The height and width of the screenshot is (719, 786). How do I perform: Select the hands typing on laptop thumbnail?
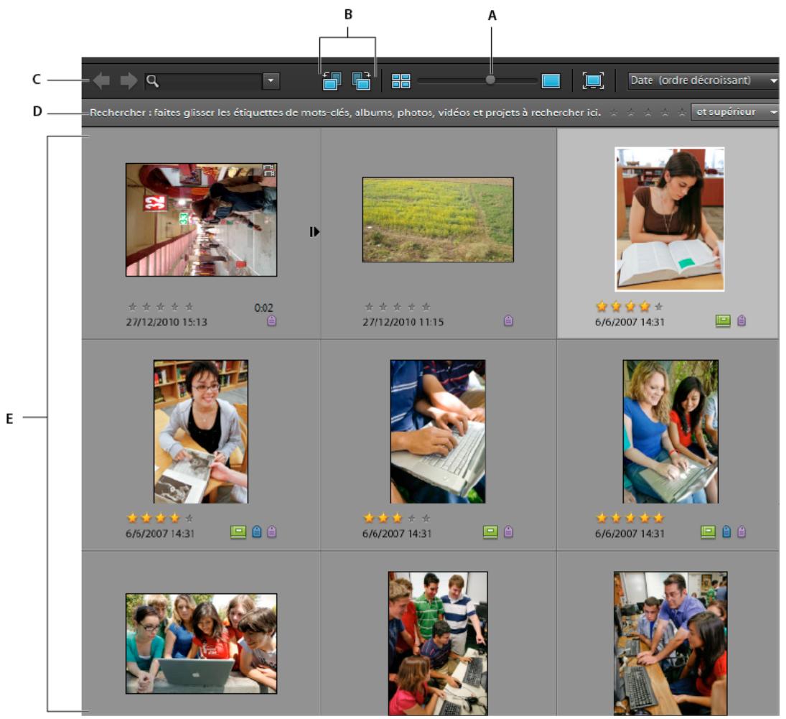click(438, 432)
